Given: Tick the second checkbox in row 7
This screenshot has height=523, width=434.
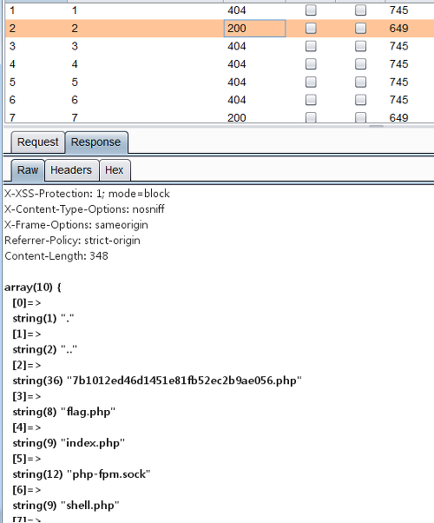Looking at the screenshot, I should pos(361,117).
